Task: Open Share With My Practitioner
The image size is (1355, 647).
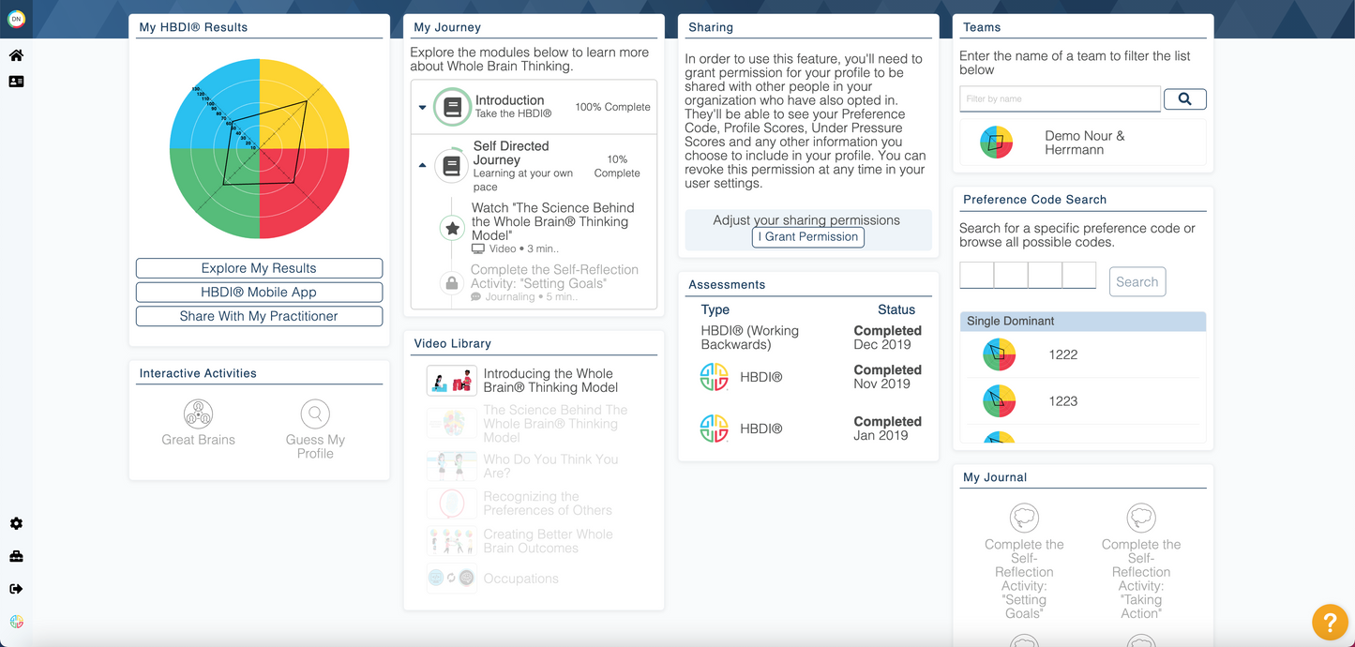Action: (x=259, y=316)
